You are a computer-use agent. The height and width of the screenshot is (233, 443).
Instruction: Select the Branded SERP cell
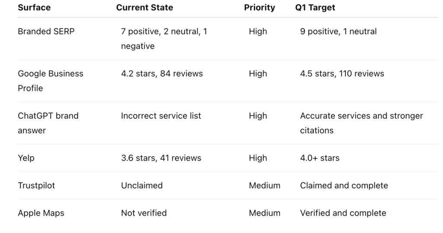coord(46,31)
